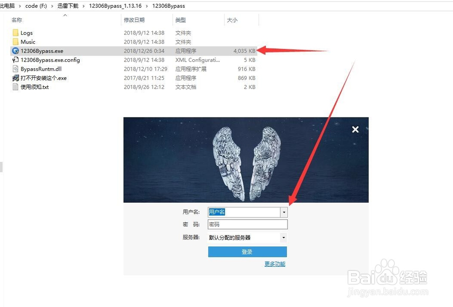Expand the chevron after 此电脑 in the path
This screenshot has height=307, width=453.
[20, 6]
